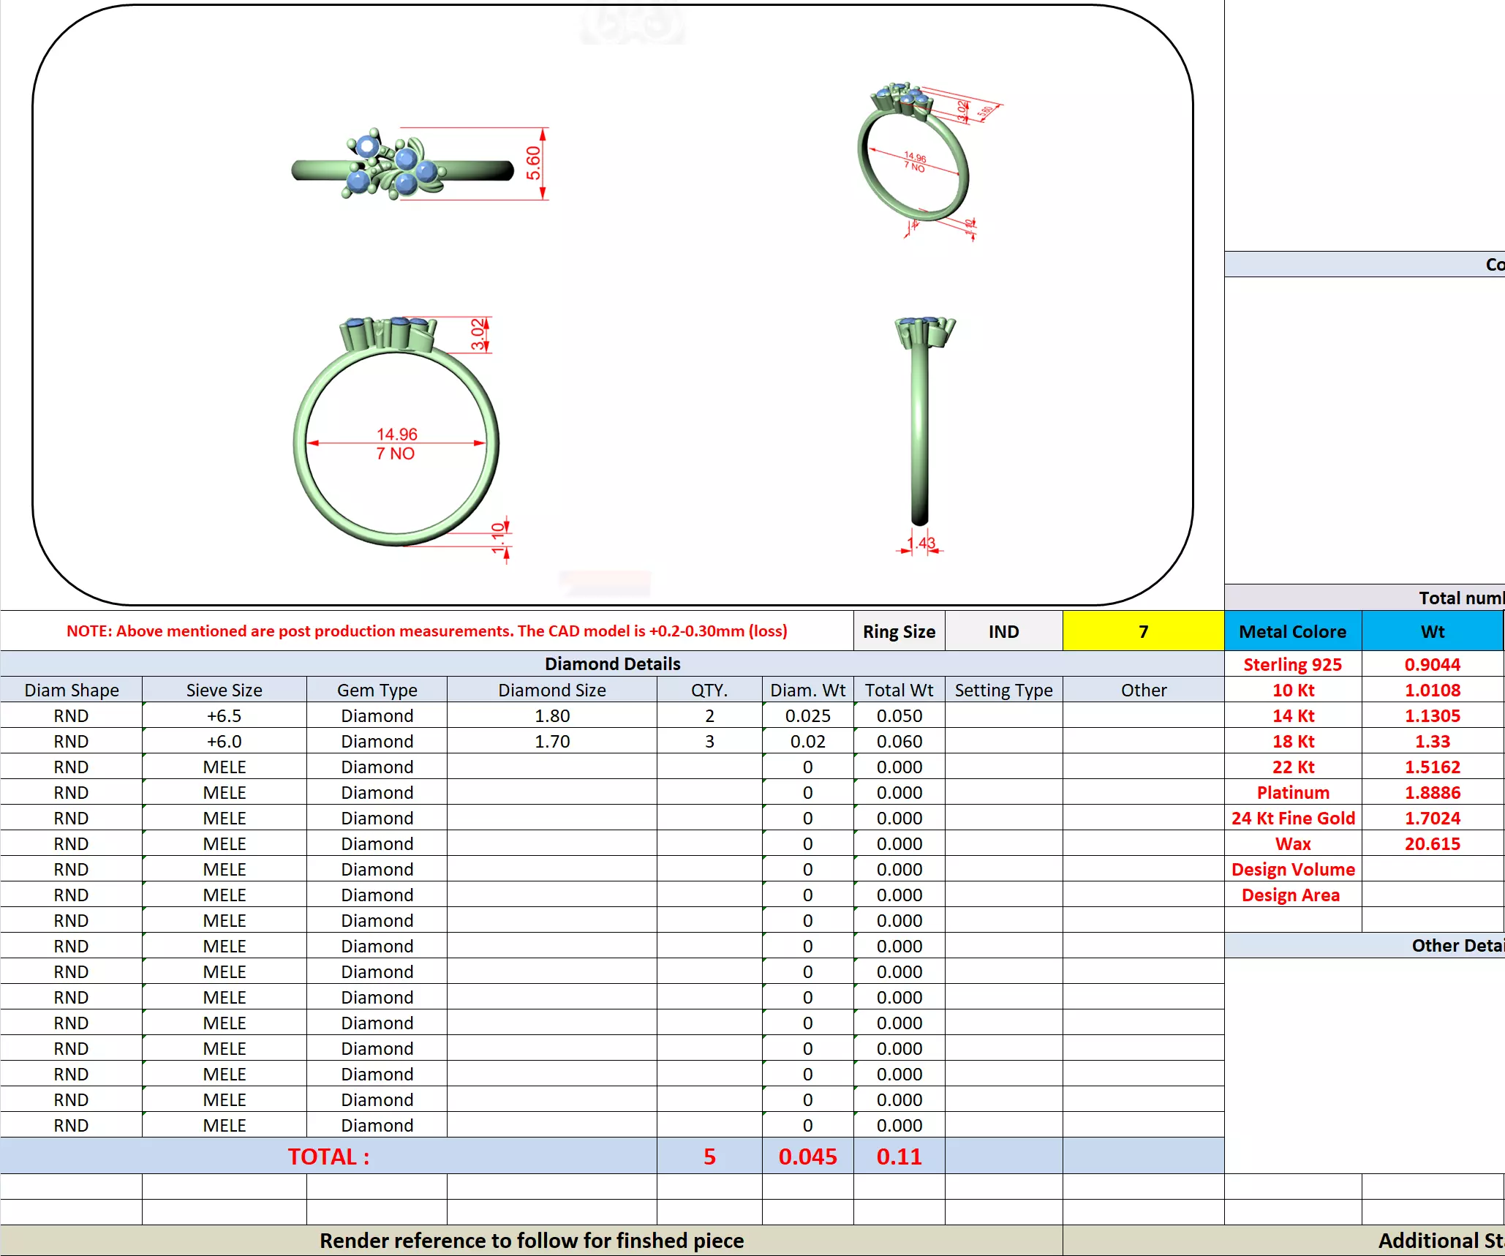Select the Setting Type column header
The height and width of the screenshot is (1256, 1505).
click(1003, 690)
